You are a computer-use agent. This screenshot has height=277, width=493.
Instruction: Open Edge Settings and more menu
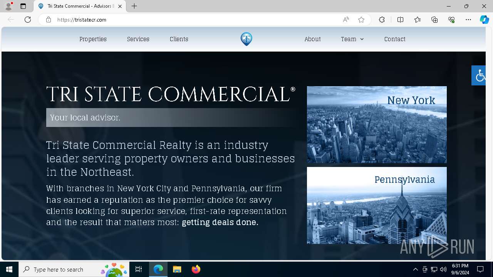[468, 20]
